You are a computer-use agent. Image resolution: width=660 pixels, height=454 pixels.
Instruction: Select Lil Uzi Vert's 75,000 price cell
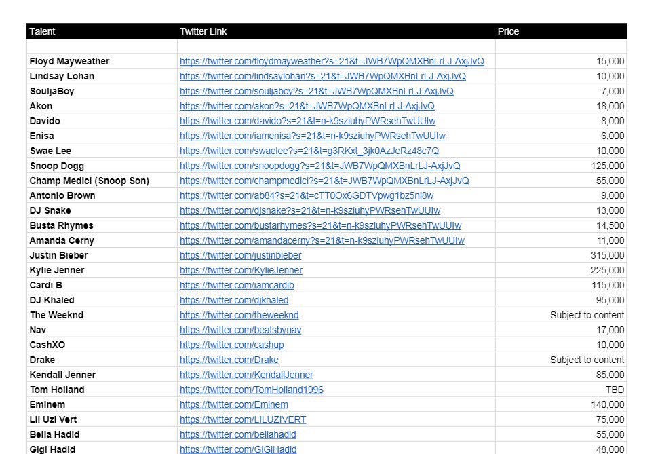point(561,420)
